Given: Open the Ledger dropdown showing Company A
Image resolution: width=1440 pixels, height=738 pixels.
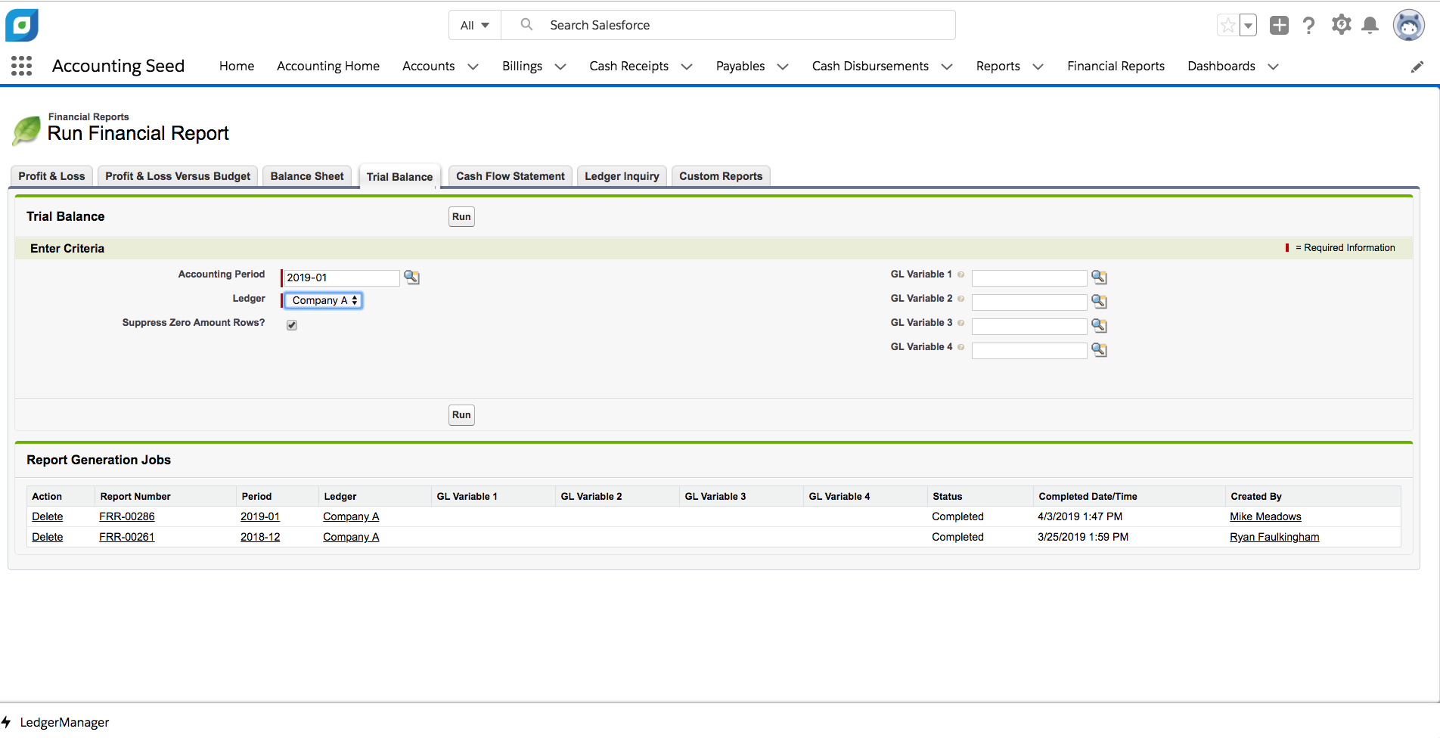Looking at the screenshot, I should coord(322,300).
